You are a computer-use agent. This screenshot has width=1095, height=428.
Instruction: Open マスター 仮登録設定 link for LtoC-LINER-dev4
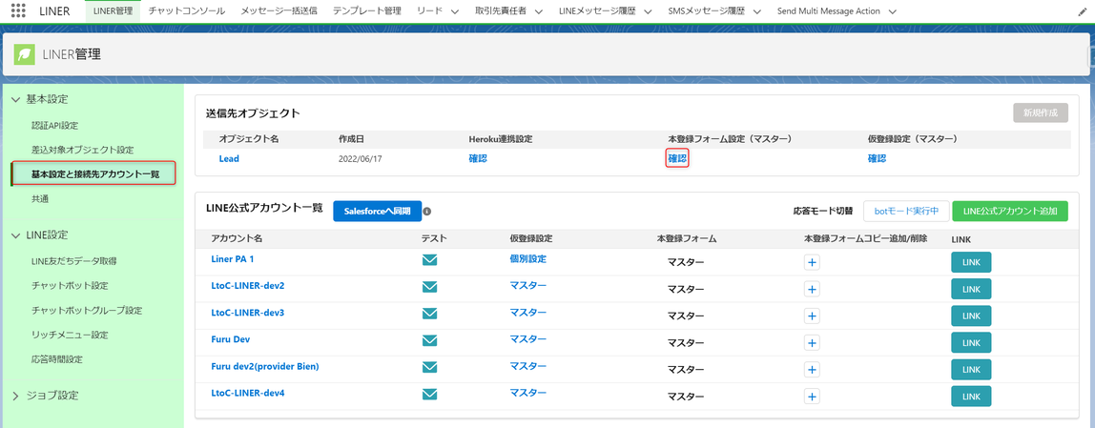528,393
